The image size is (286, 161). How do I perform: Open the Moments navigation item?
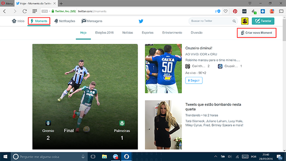point(39,21)
